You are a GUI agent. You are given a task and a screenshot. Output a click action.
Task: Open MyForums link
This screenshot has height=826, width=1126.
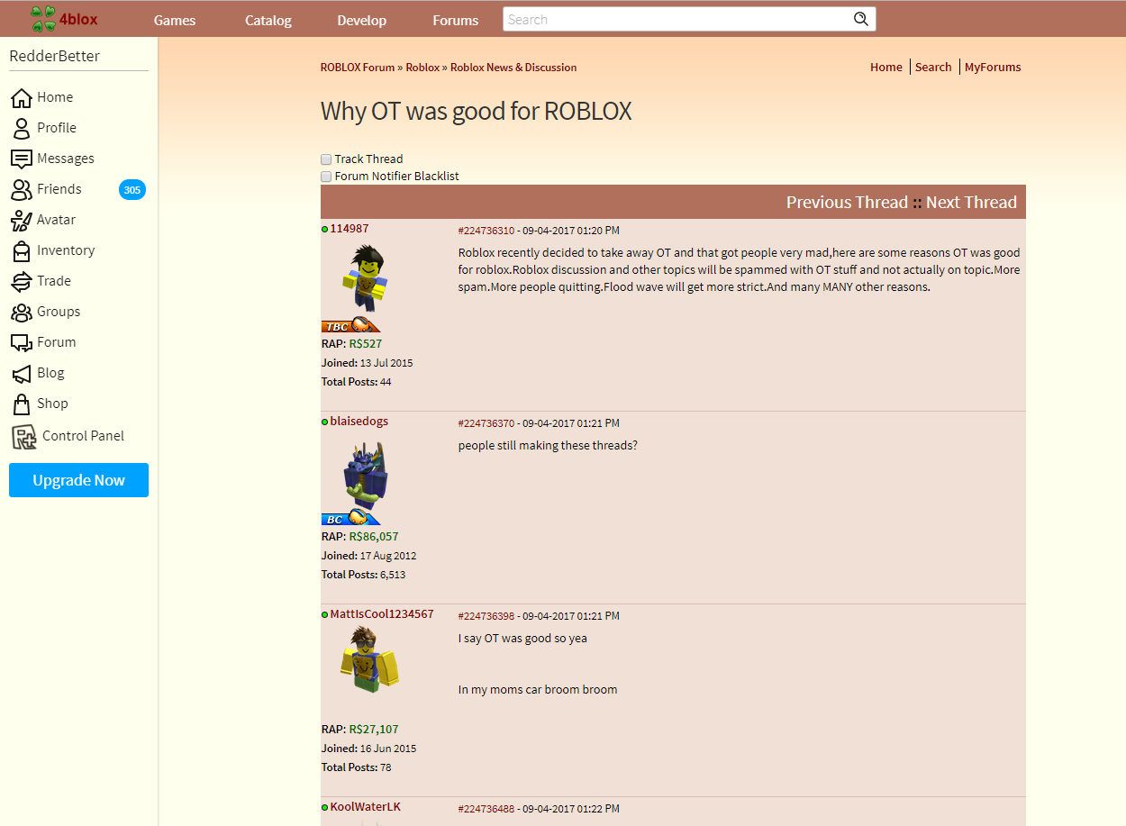pyautogui.click(x=993, y=67)
